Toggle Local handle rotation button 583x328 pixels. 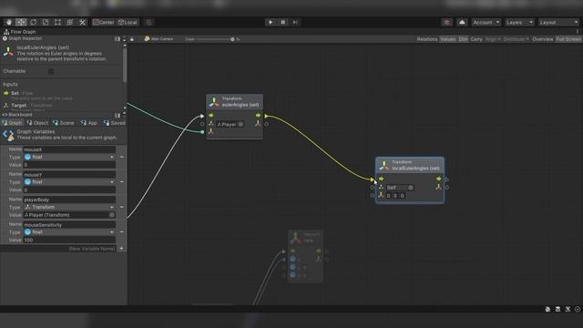click(128, 22)
